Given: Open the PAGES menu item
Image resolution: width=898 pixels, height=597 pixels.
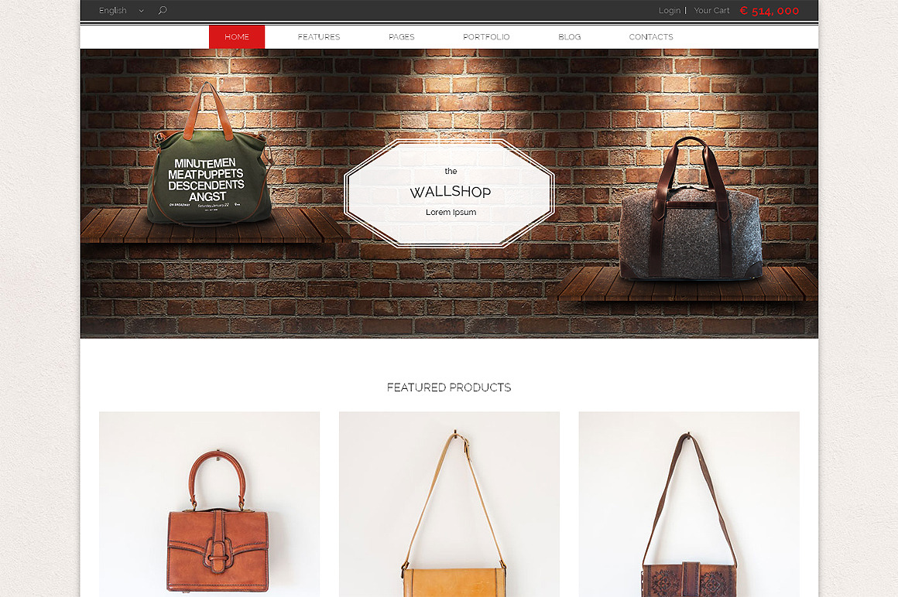Looking at the screenshot, I should tap(402, 36).
